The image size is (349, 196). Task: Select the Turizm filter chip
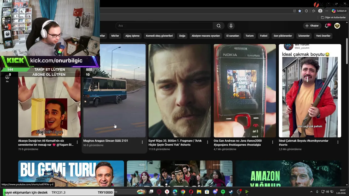point(249,36)
